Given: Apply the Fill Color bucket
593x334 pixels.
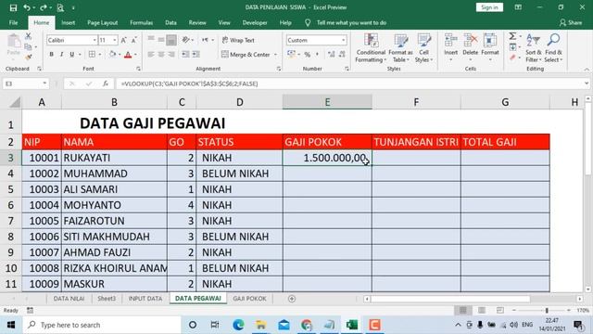Looking at the screenshot, I should point(112,55).
